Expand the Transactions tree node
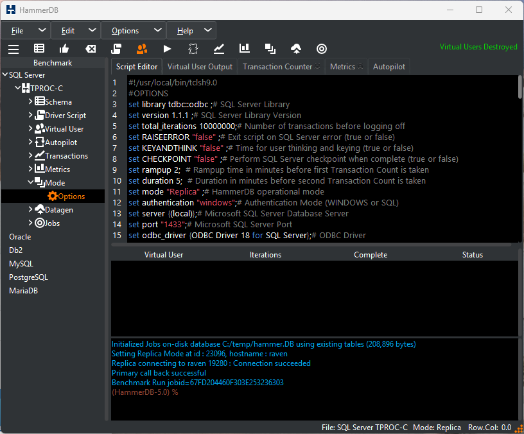This screenshot has height=434, width=524. pyautogui.click(x=30, y=155)
